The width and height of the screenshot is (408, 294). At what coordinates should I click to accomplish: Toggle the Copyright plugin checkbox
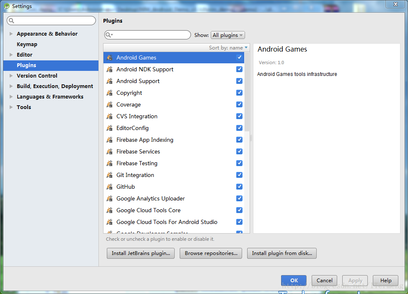(239, 92)
